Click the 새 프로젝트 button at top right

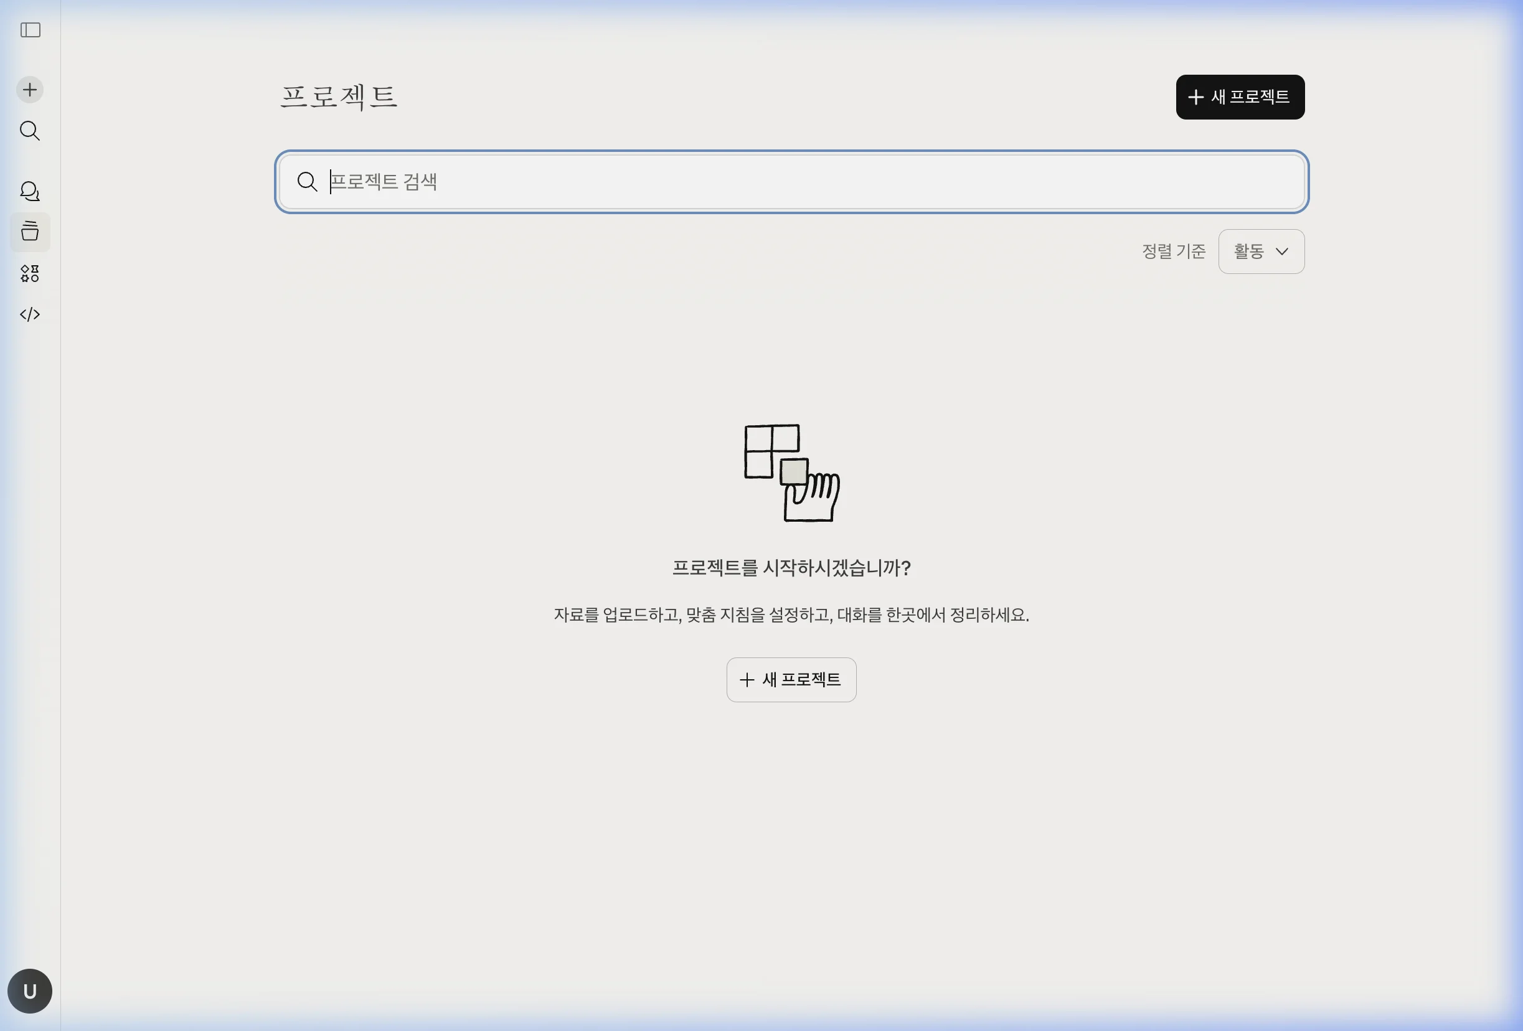[x=1239, y=97]
